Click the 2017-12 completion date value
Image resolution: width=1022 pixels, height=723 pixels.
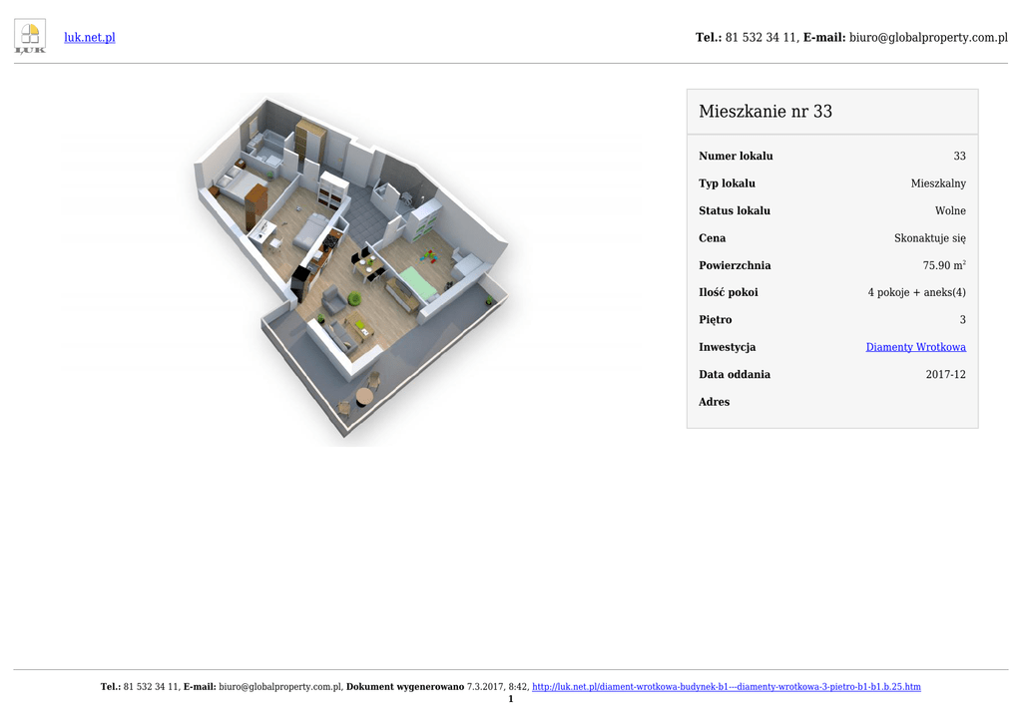coord(945,375)
